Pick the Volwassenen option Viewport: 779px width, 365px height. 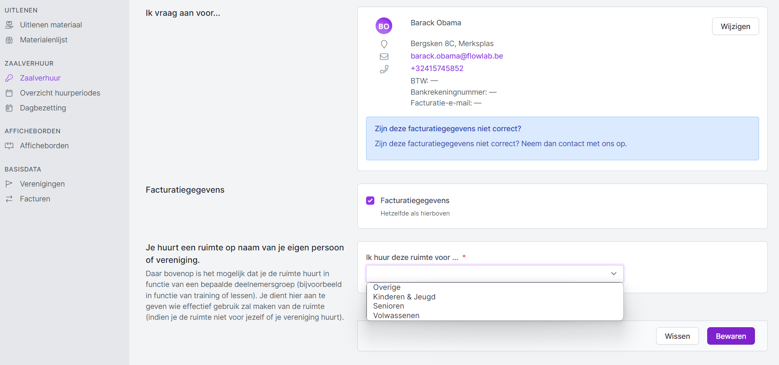coord(396,316)
